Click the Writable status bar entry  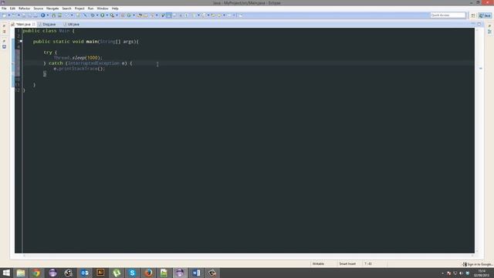click(318, 264)
